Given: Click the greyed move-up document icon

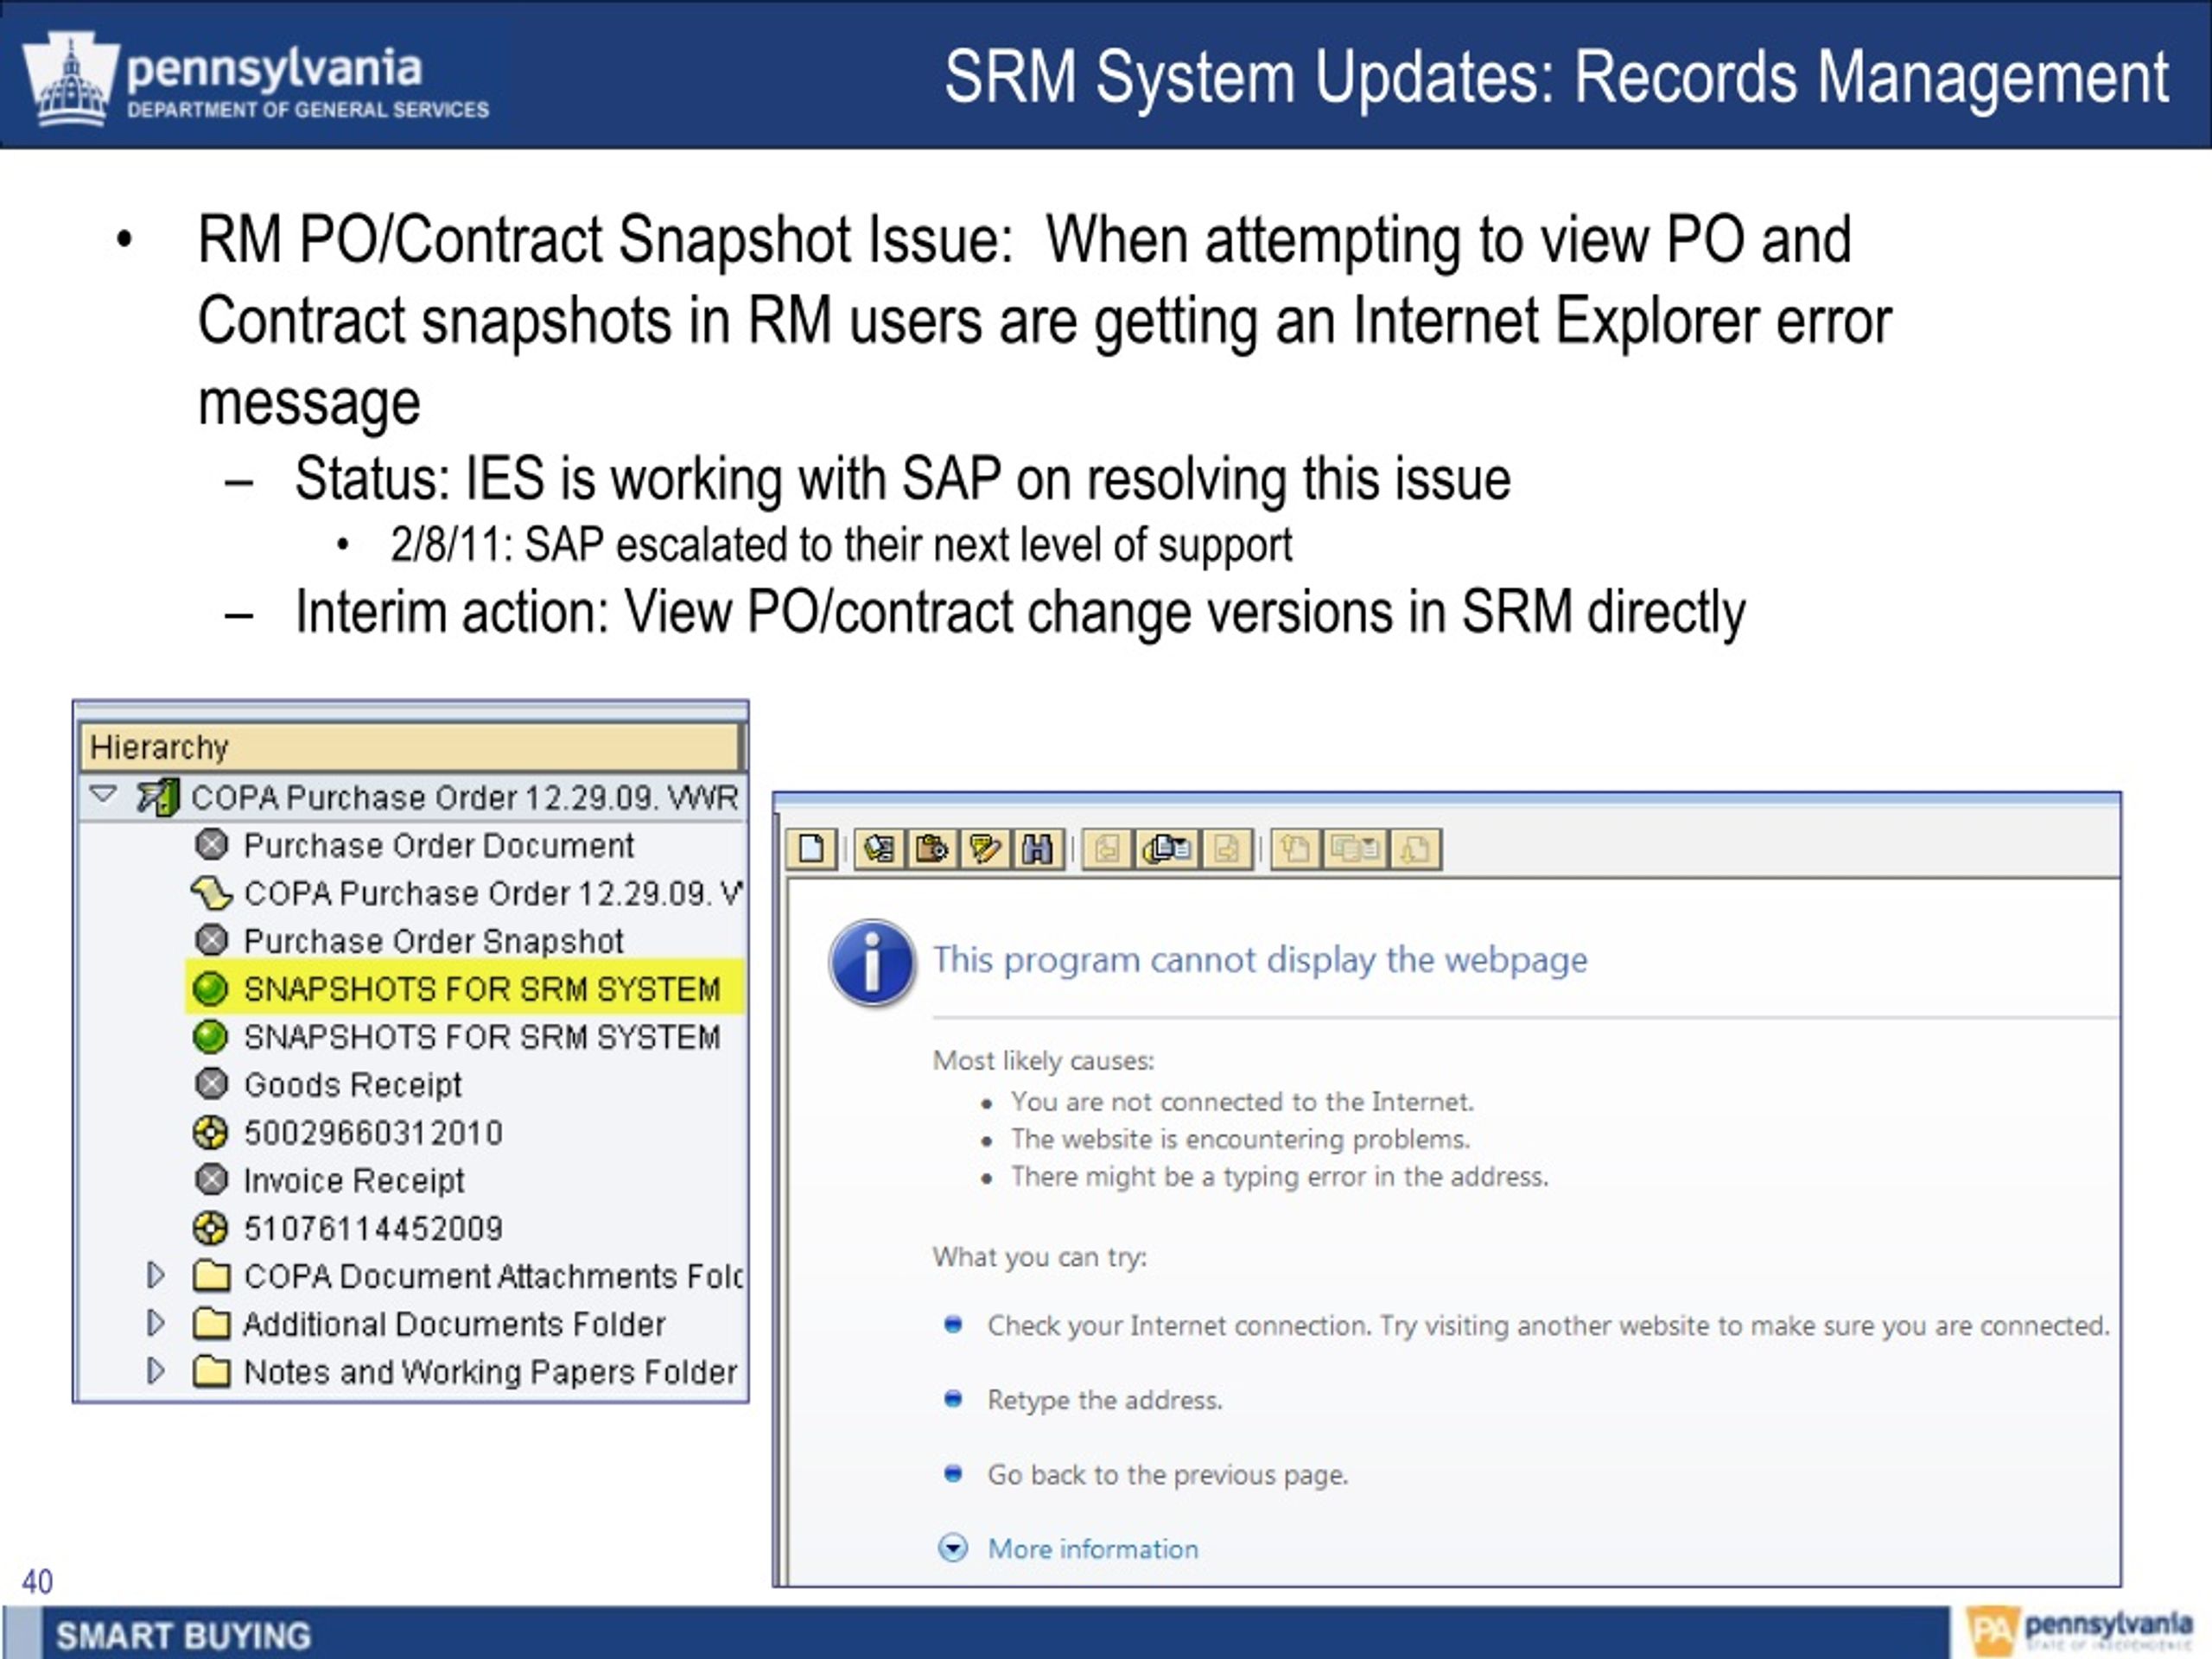Looking at the screenshot, I should pos(1296,849).
